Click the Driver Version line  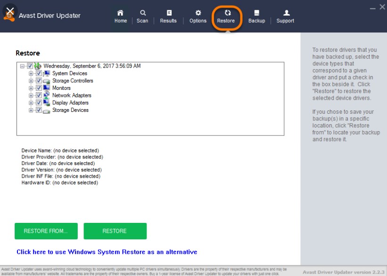tap(61, 170)
